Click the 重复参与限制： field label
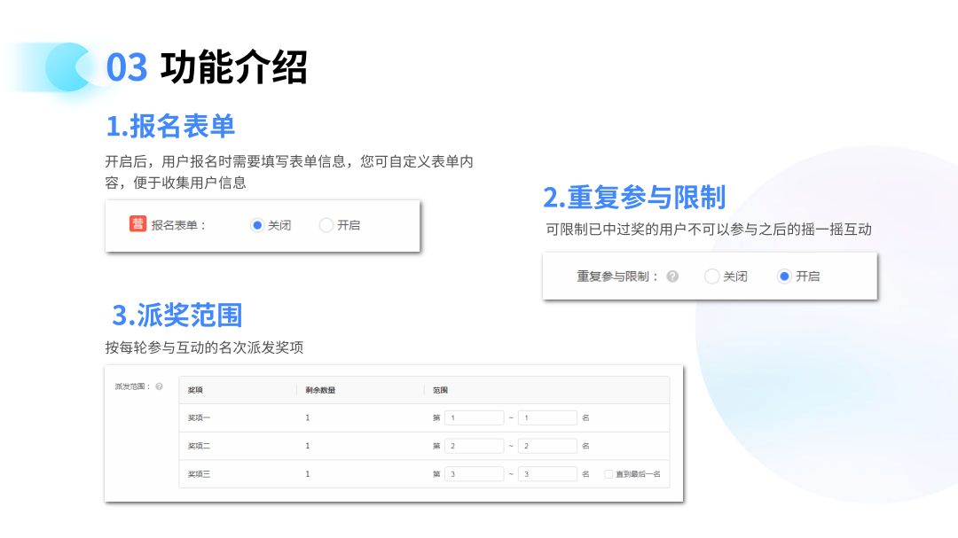 click(x=617, y=277)
